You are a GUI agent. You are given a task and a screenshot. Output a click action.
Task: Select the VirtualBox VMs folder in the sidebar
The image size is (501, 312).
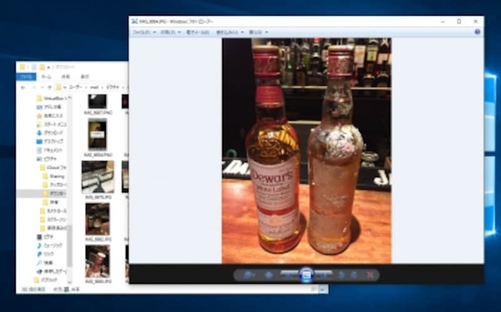tap(53, 98)
